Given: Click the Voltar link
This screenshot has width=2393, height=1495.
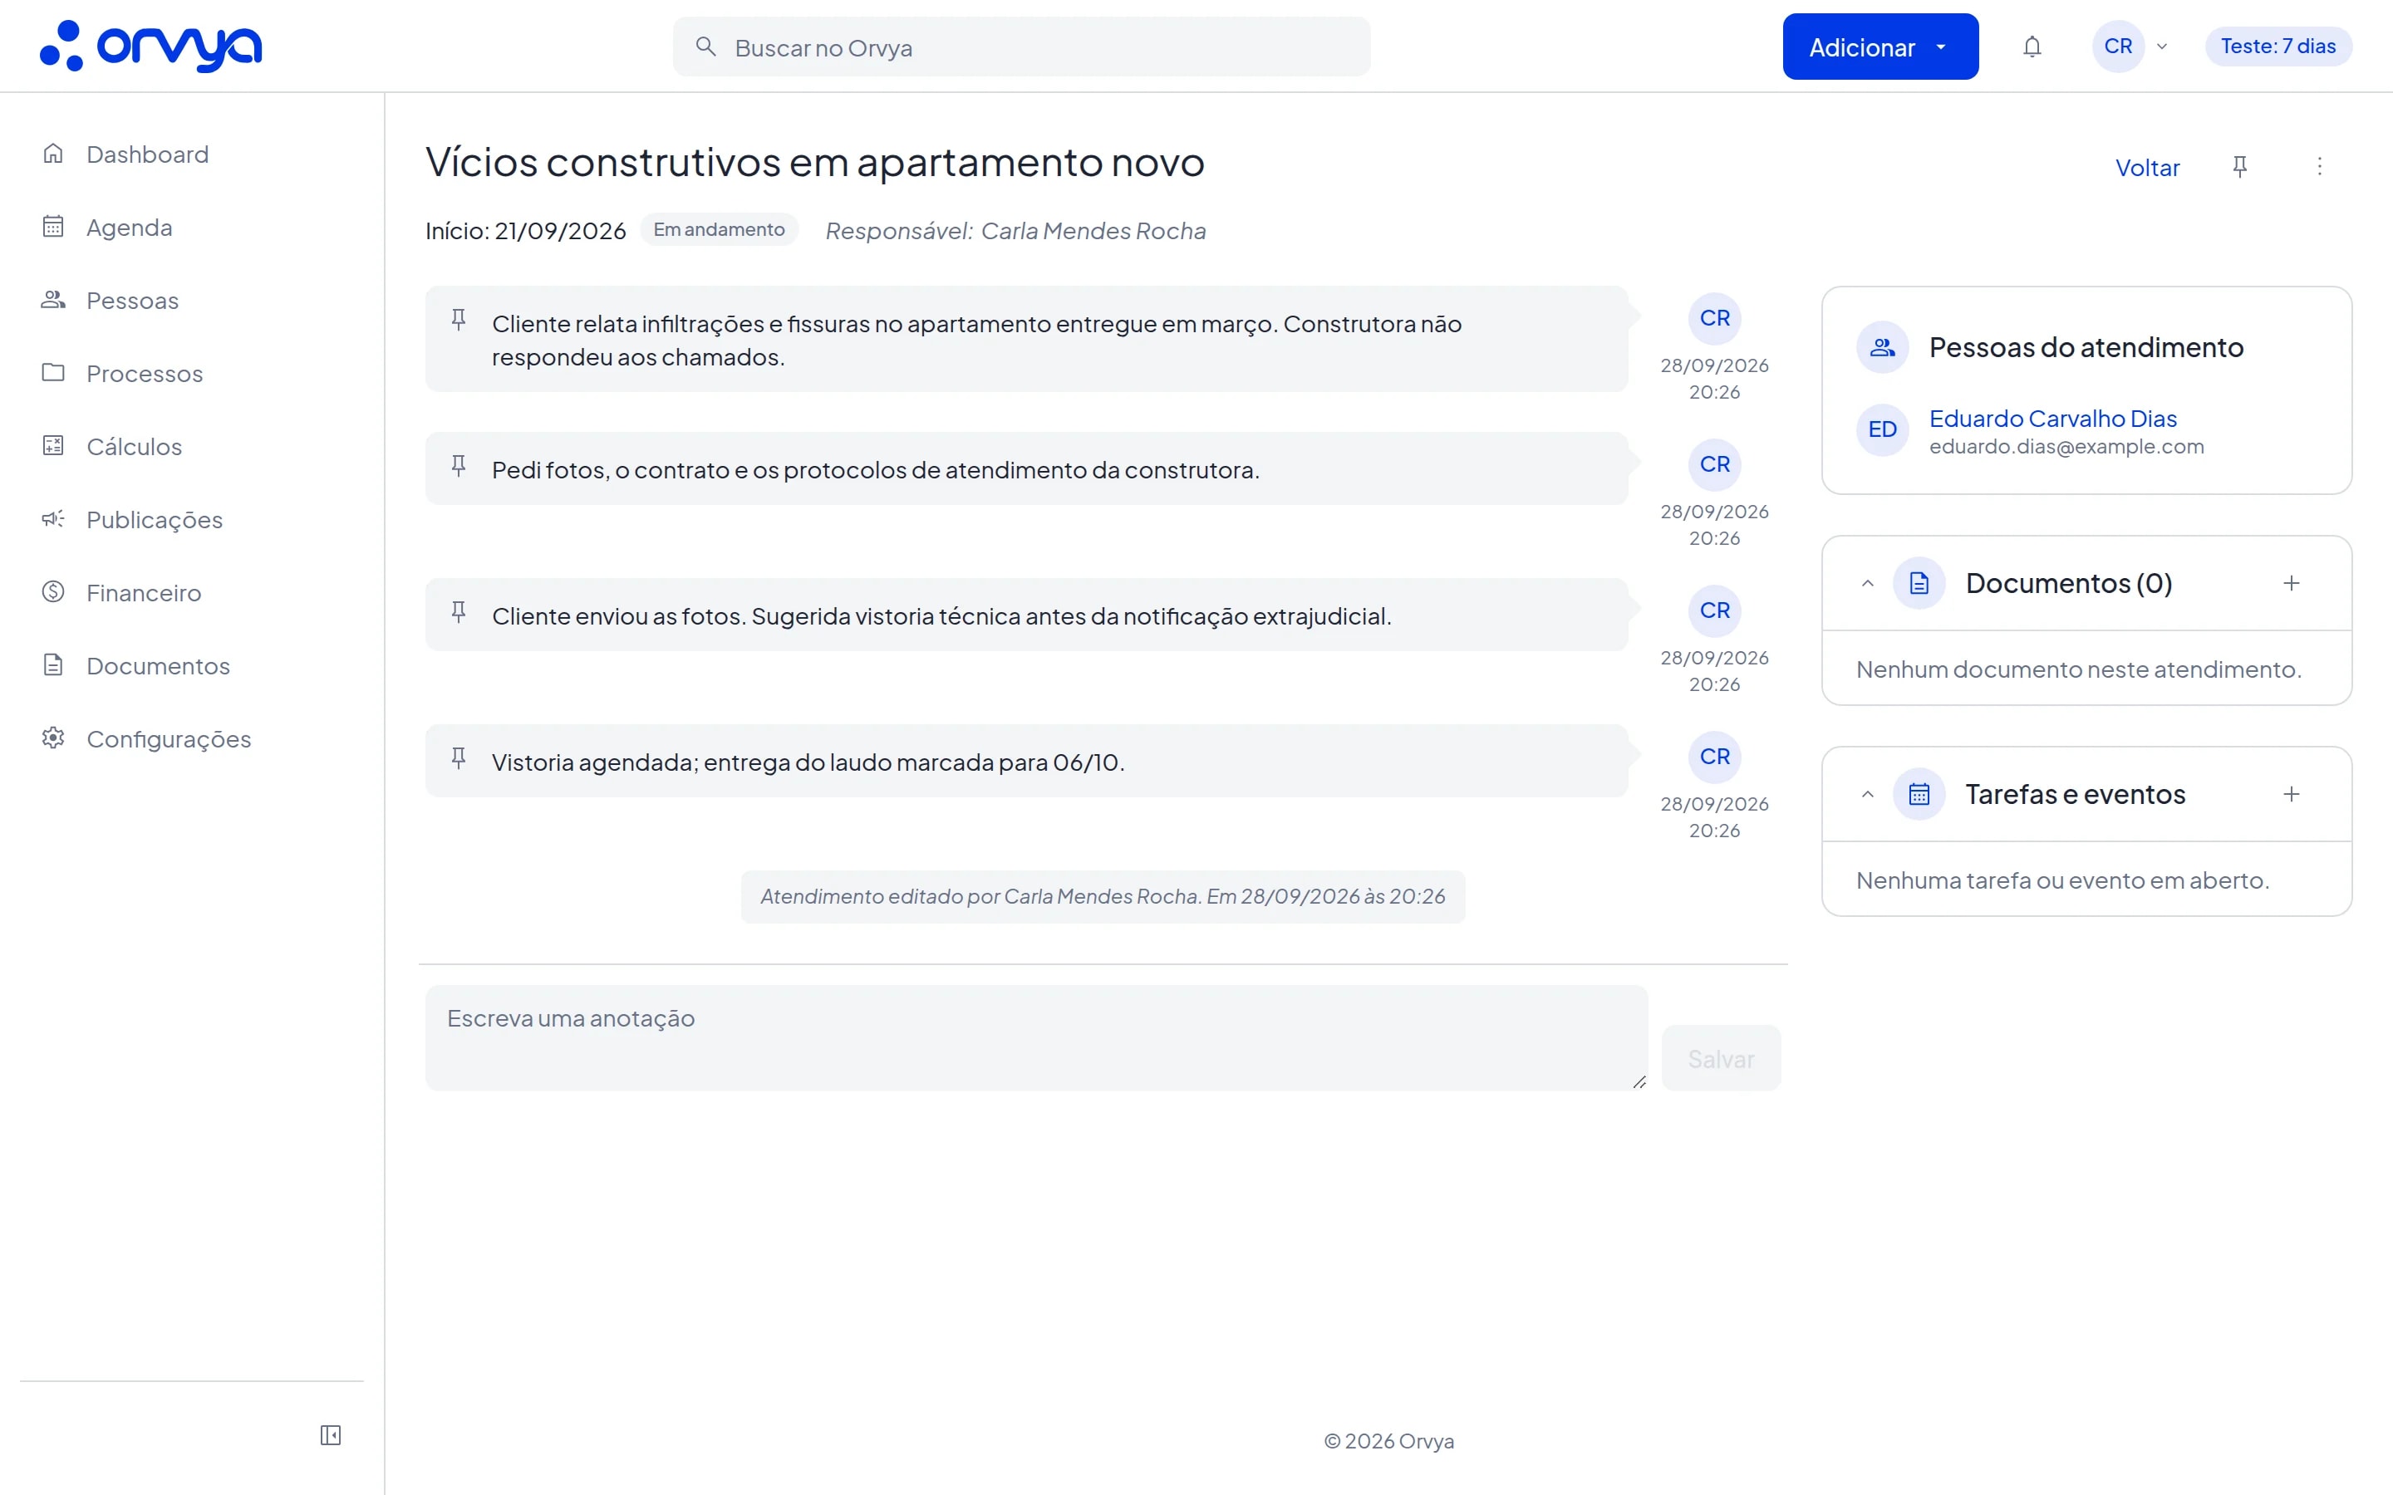Looking at the screenshot, I should 2147,168.
